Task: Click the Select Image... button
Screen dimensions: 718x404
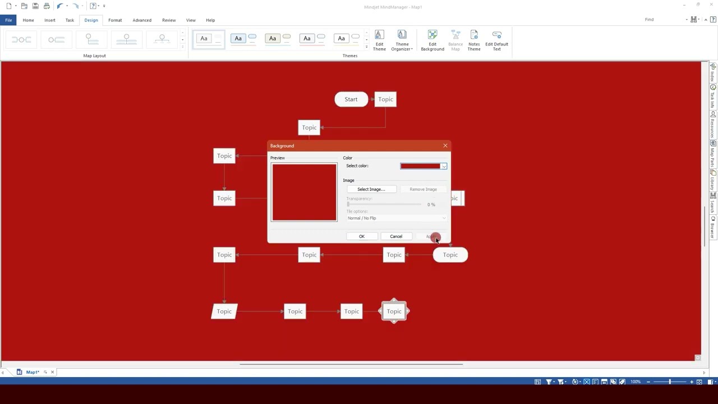Action: pos(371,190)
